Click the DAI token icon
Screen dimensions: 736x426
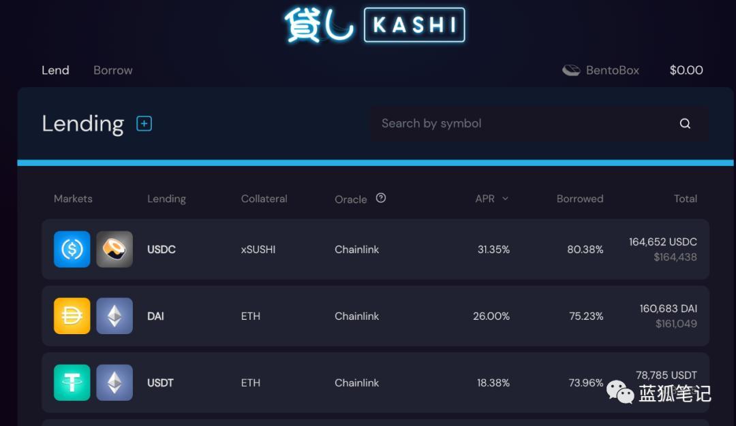72,316
